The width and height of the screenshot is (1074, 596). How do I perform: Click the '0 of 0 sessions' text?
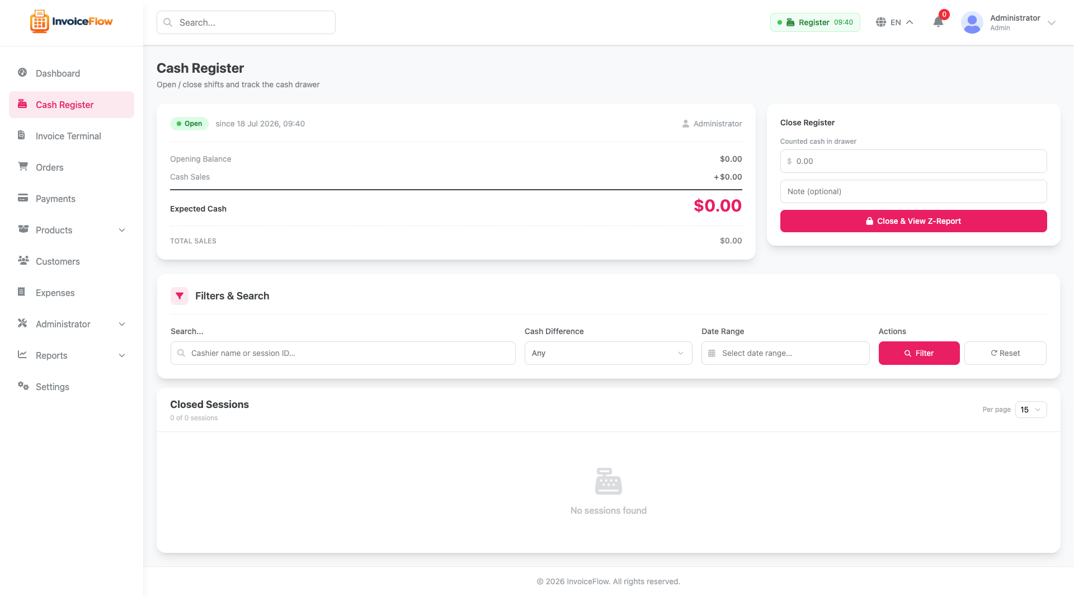coord(194,418)
